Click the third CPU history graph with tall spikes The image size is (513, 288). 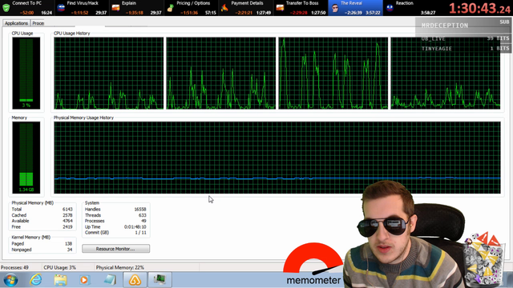click(x=333, y=73)
